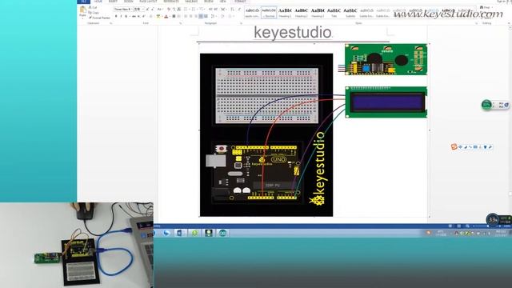Apply the Normal style from gallery

tap(269, 12)
